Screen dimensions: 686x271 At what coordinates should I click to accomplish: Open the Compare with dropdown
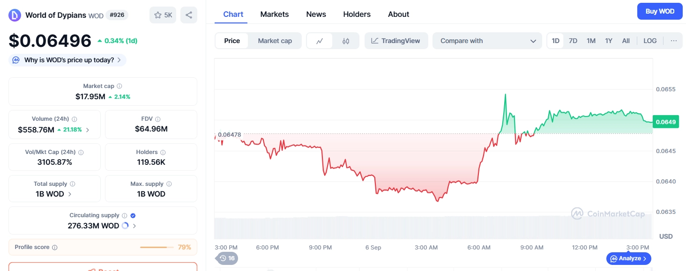click(487, 41)
